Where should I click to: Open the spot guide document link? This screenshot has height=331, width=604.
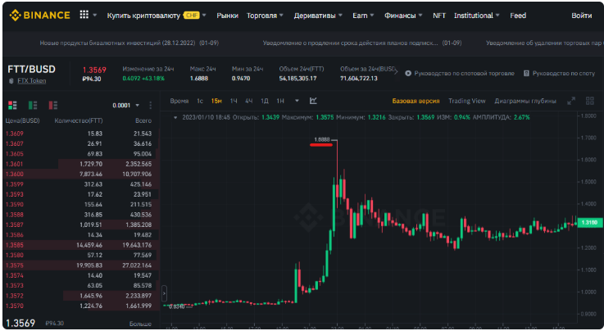coord(559,73)
